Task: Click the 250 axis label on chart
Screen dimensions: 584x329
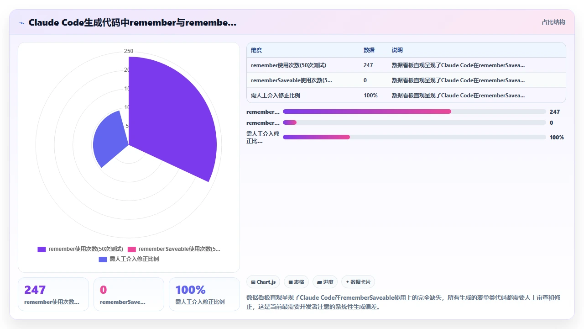Action: (x=129, y=51)
